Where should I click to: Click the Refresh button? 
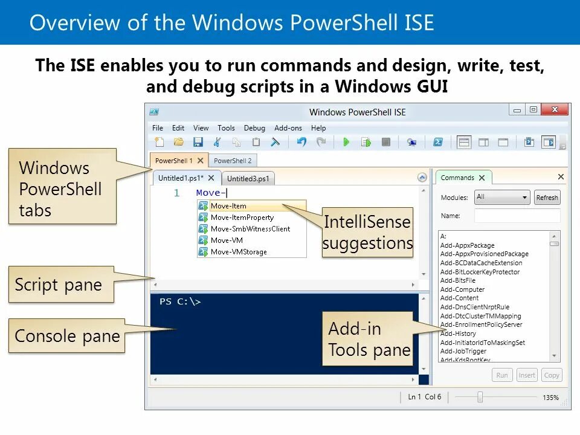click(x=547, y=197)
